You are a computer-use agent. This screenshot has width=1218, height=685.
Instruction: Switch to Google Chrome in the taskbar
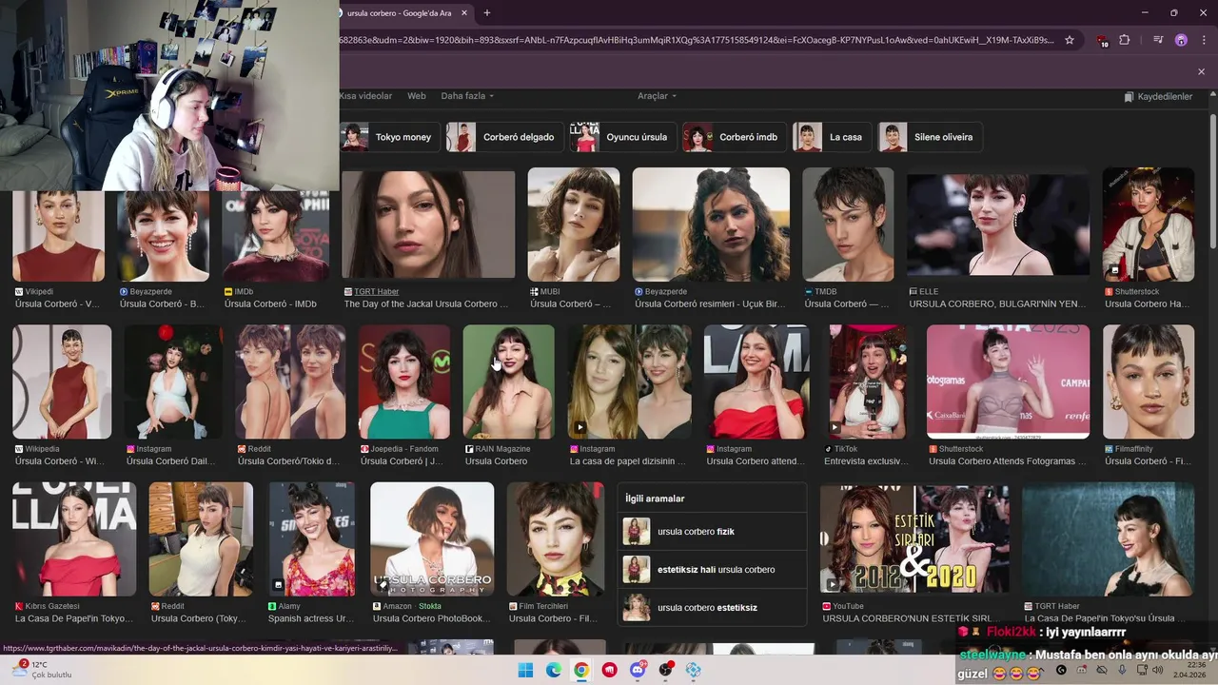coord(581,670)
